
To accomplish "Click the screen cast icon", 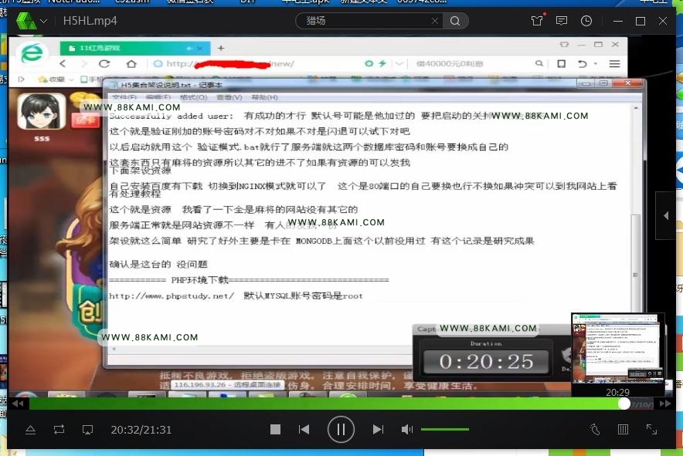I will [x=87, y=430].
